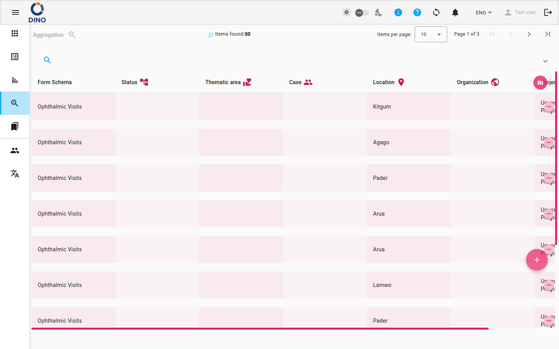
Task: Open the ENG language dropdown
Action: coord(484,12)
